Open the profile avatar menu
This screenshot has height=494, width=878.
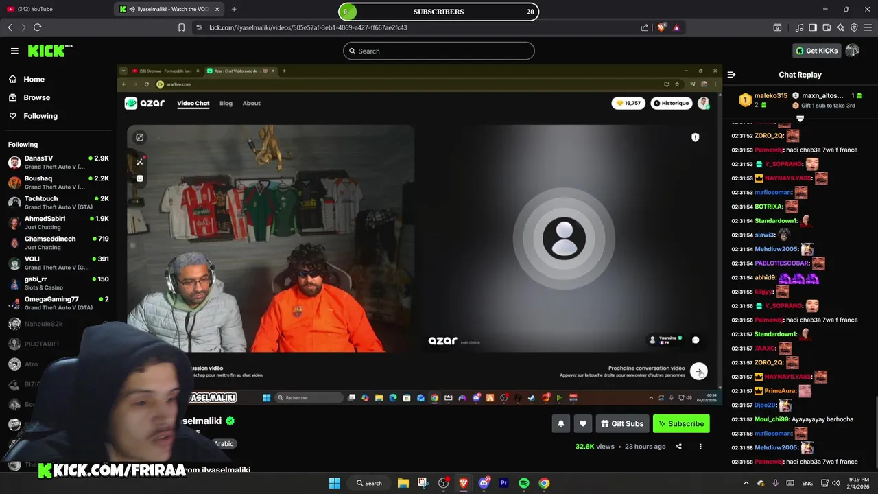point(852,51)
